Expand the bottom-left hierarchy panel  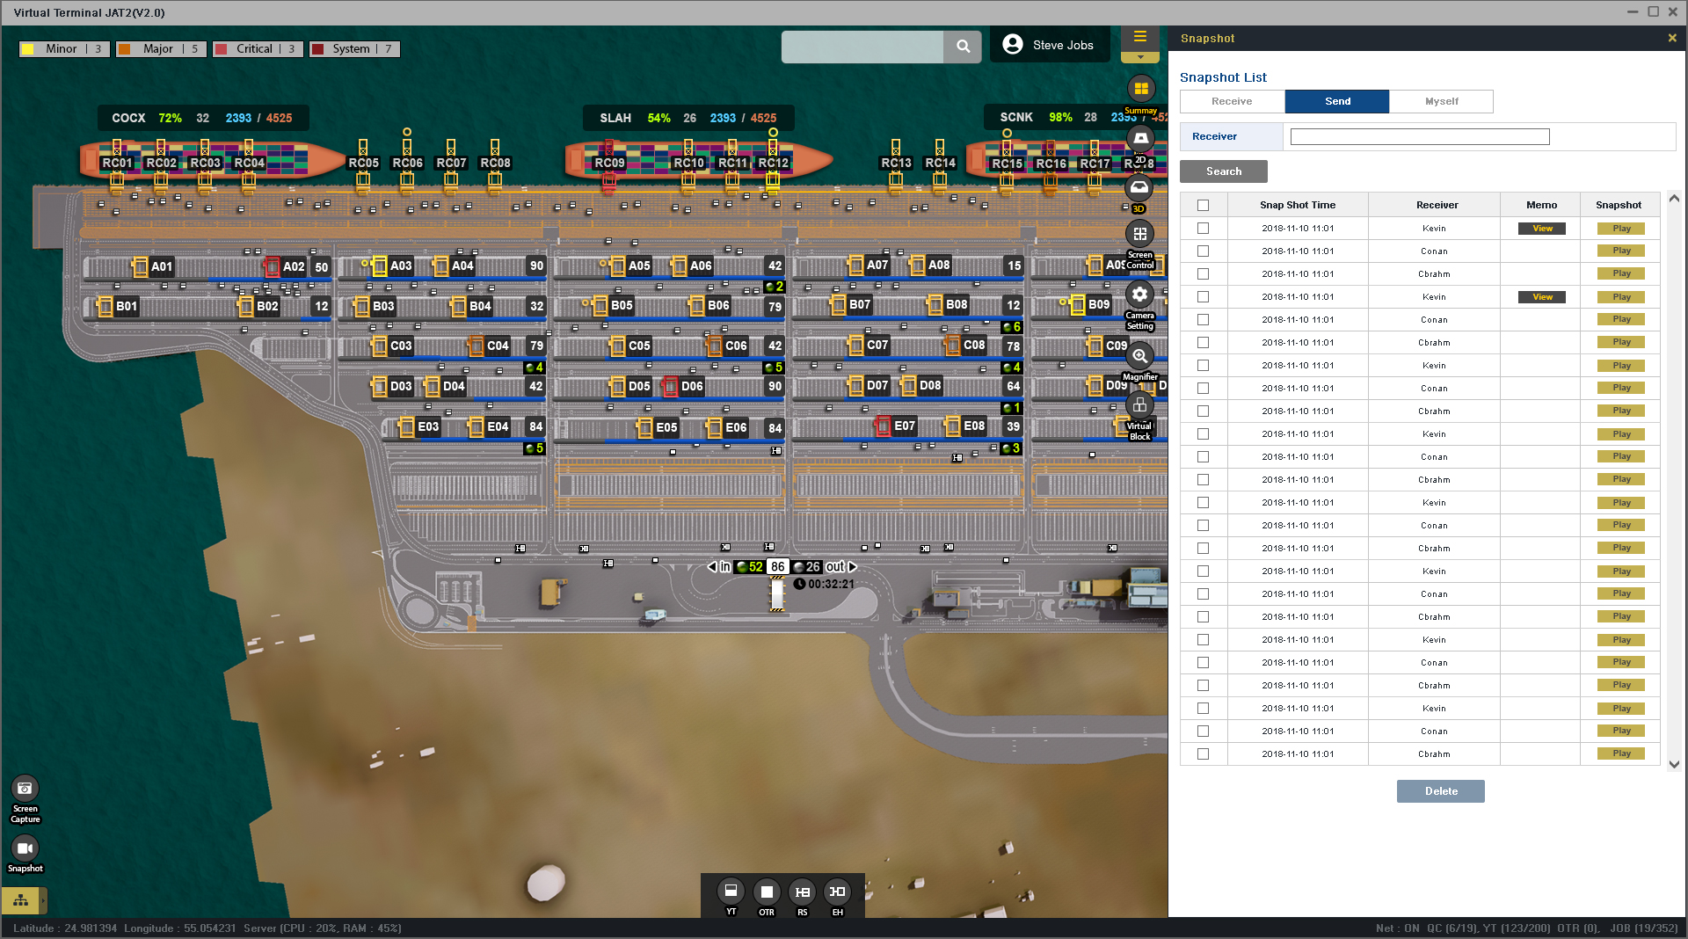point(21,900)
